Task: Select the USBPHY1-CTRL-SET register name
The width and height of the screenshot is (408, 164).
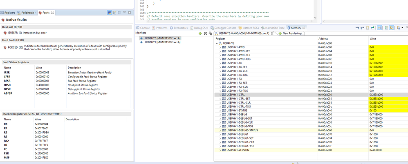Action: [x=238, y=99]
